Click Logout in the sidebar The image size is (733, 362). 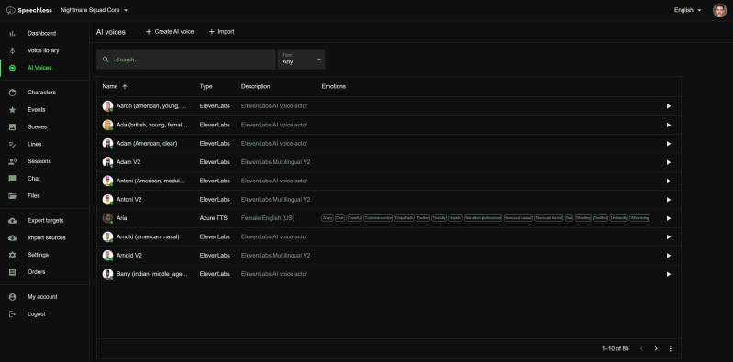pyautogui.click(x=37, y=314)
